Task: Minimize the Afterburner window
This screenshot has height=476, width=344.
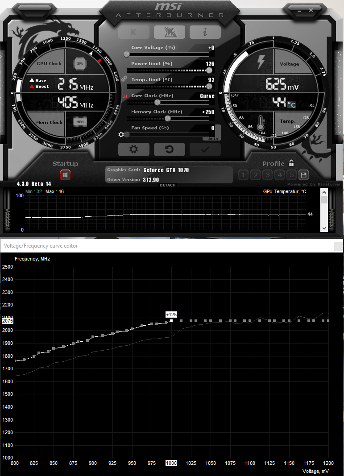Action: coord(299,11)
